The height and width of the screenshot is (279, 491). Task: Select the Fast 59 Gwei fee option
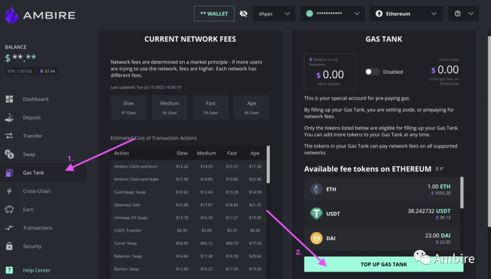coord(210,108)
